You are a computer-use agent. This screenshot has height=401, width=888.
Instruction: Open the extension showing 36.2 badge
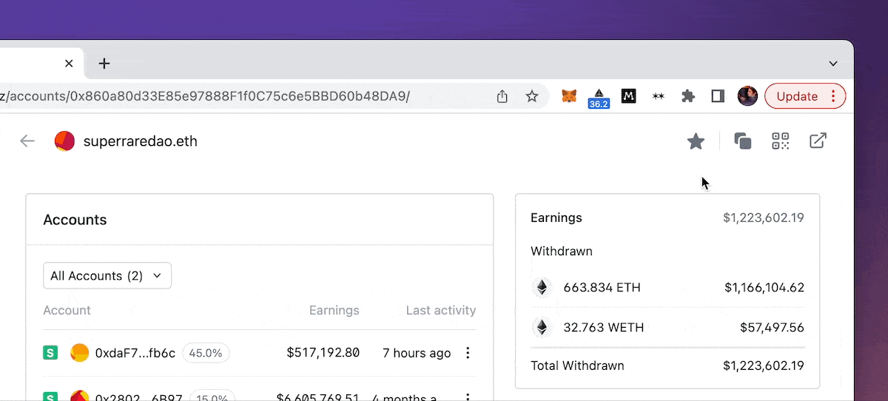pos(599,98)
